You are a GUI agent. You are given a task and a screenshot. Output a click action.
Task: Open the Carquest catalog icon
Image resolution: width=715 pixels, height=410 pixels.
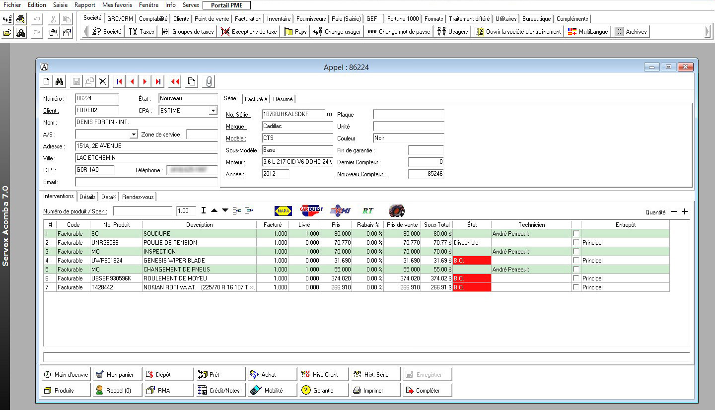(311, 211)
